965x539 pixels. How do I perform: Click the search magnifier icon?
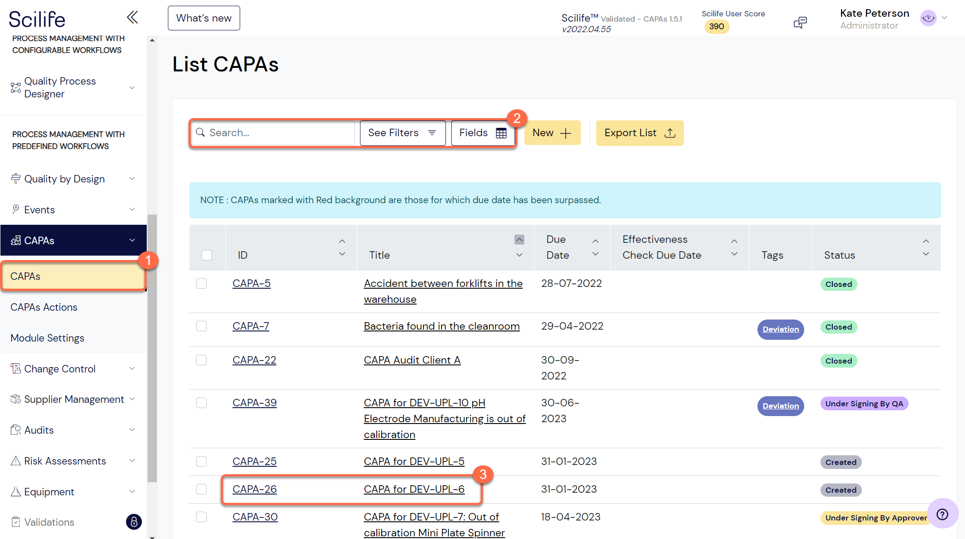click(x=200, y=132)
